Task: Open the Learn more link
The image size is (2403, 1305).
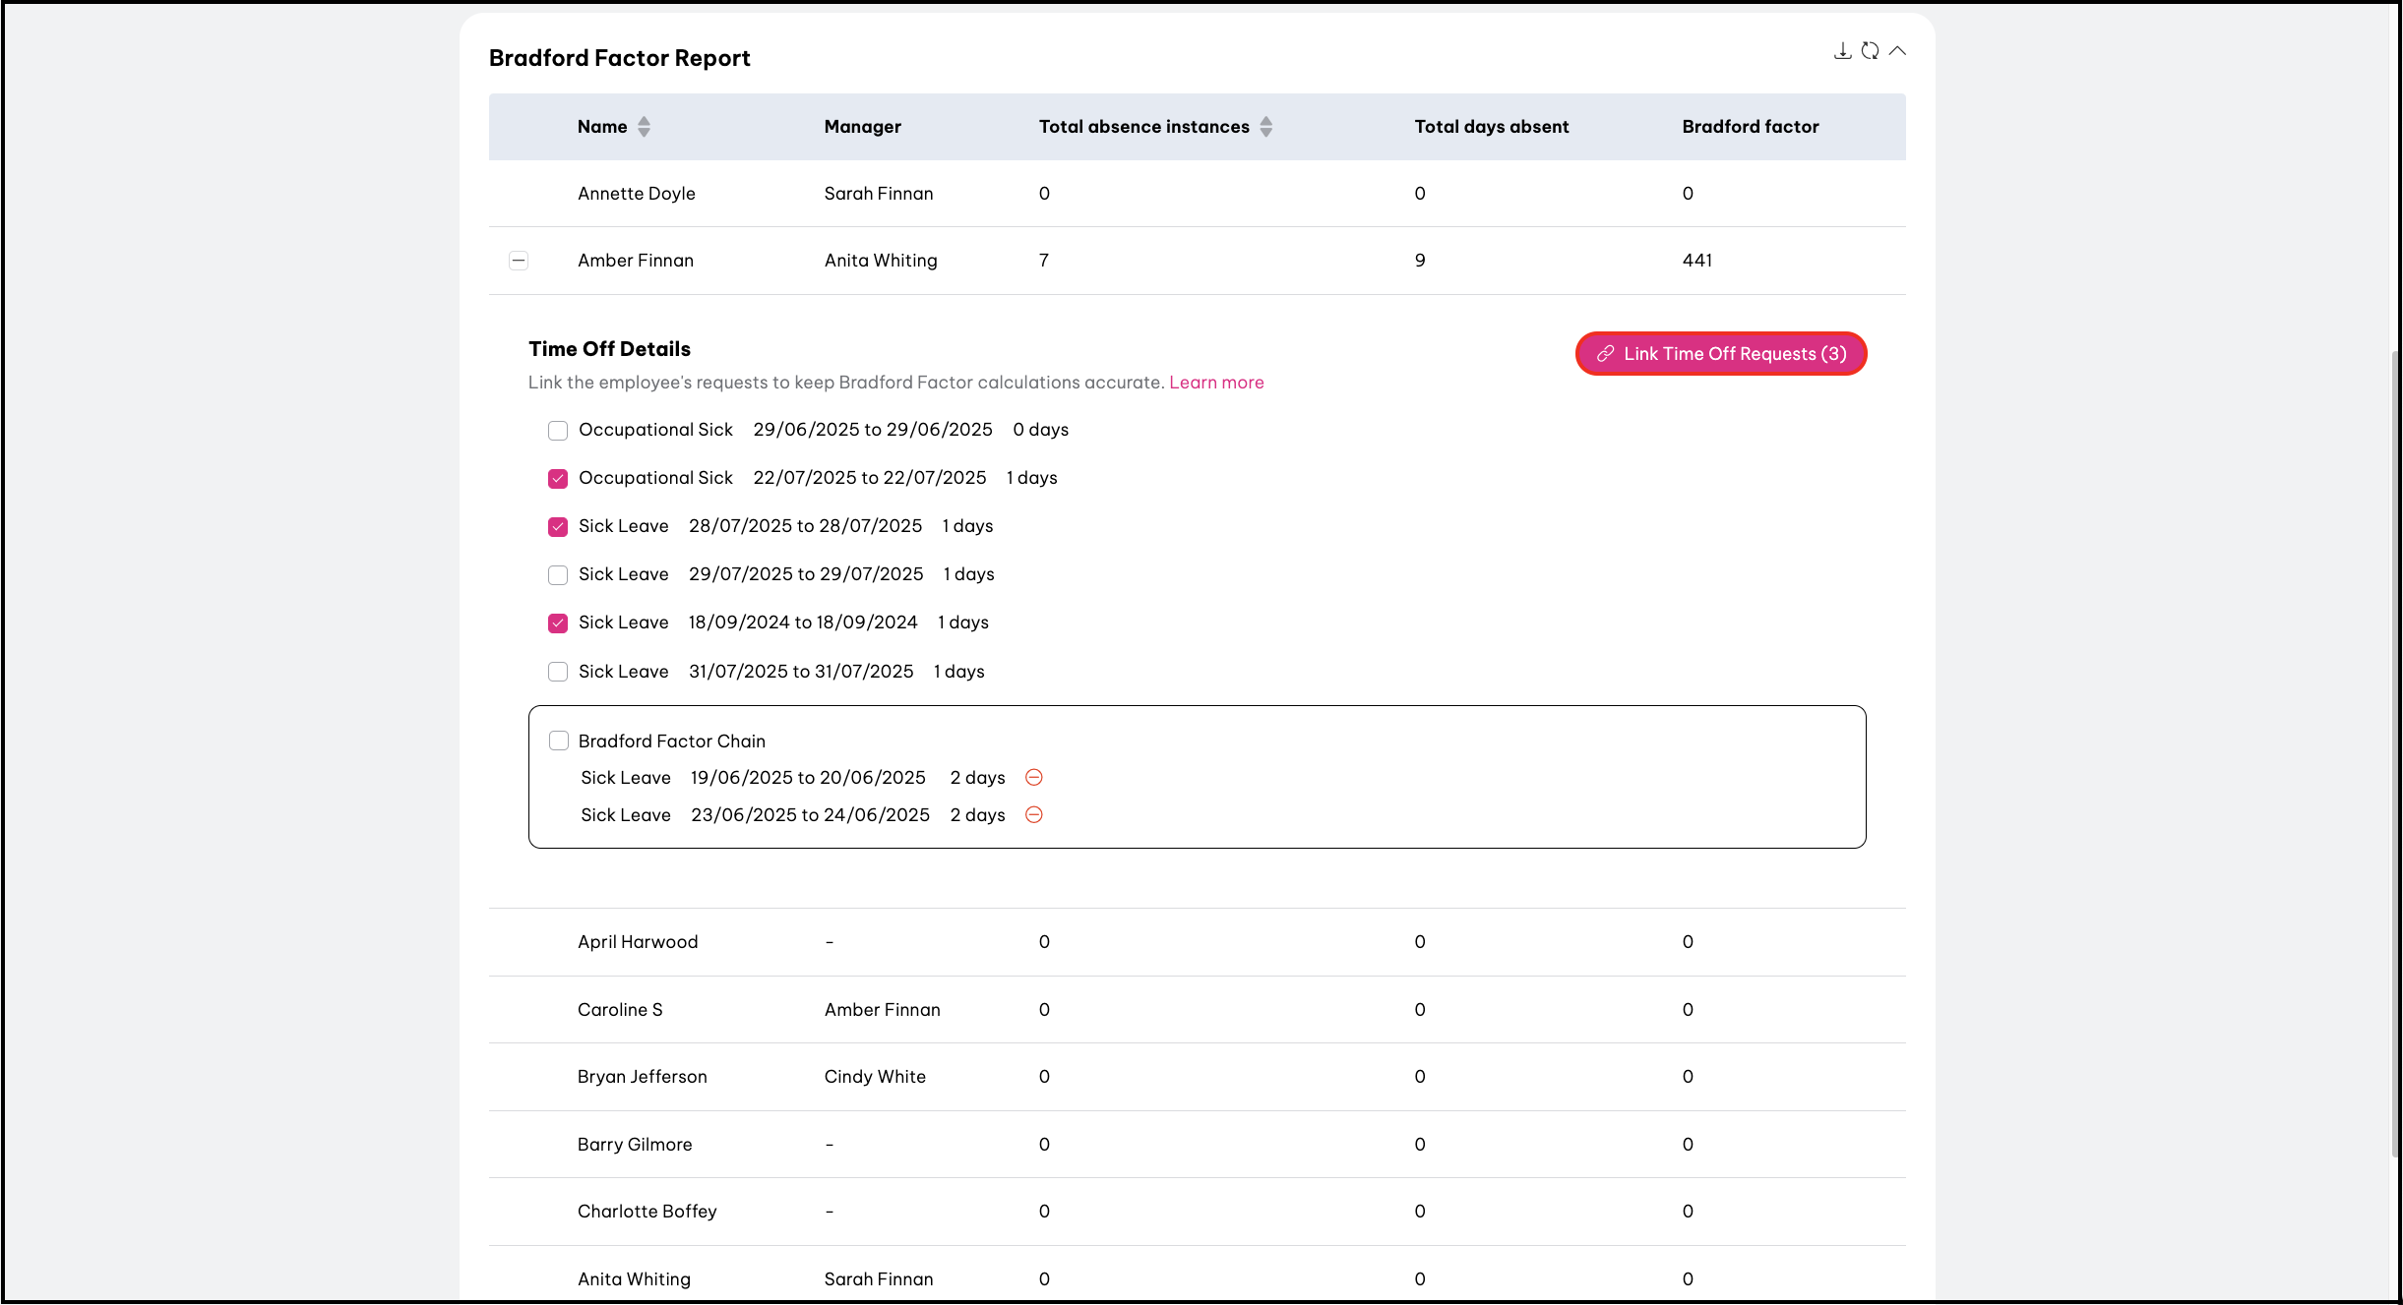Action: [x=1216, y=383]
